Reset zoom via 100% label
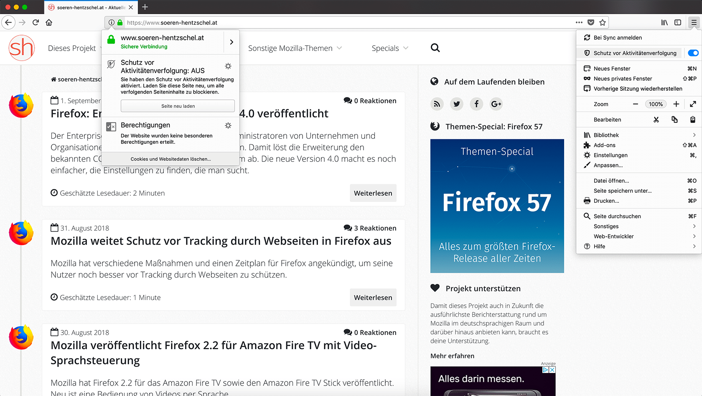Screen dimensions: 702x396 pos(656,104)
